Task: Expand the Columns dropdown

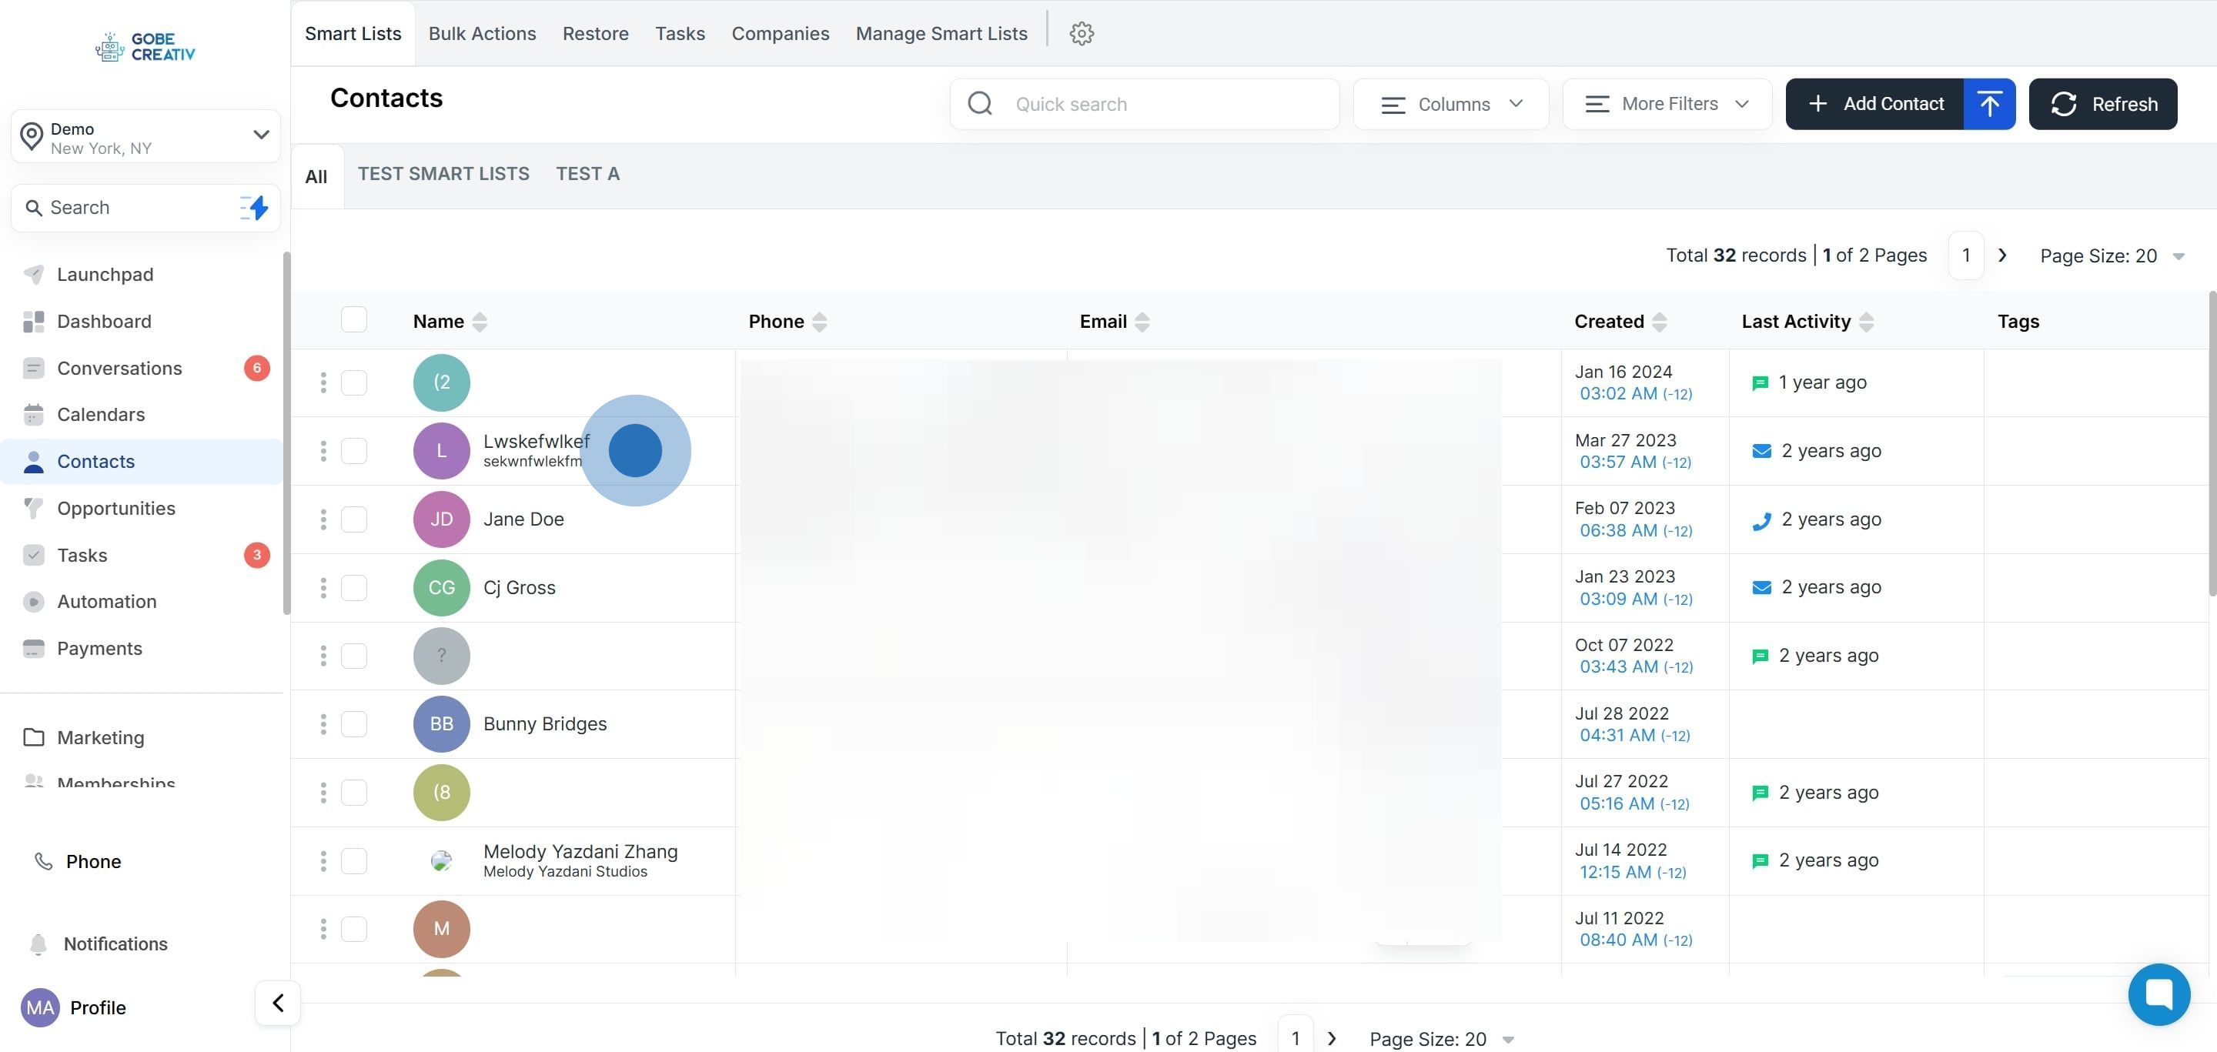Action: 1451,104
